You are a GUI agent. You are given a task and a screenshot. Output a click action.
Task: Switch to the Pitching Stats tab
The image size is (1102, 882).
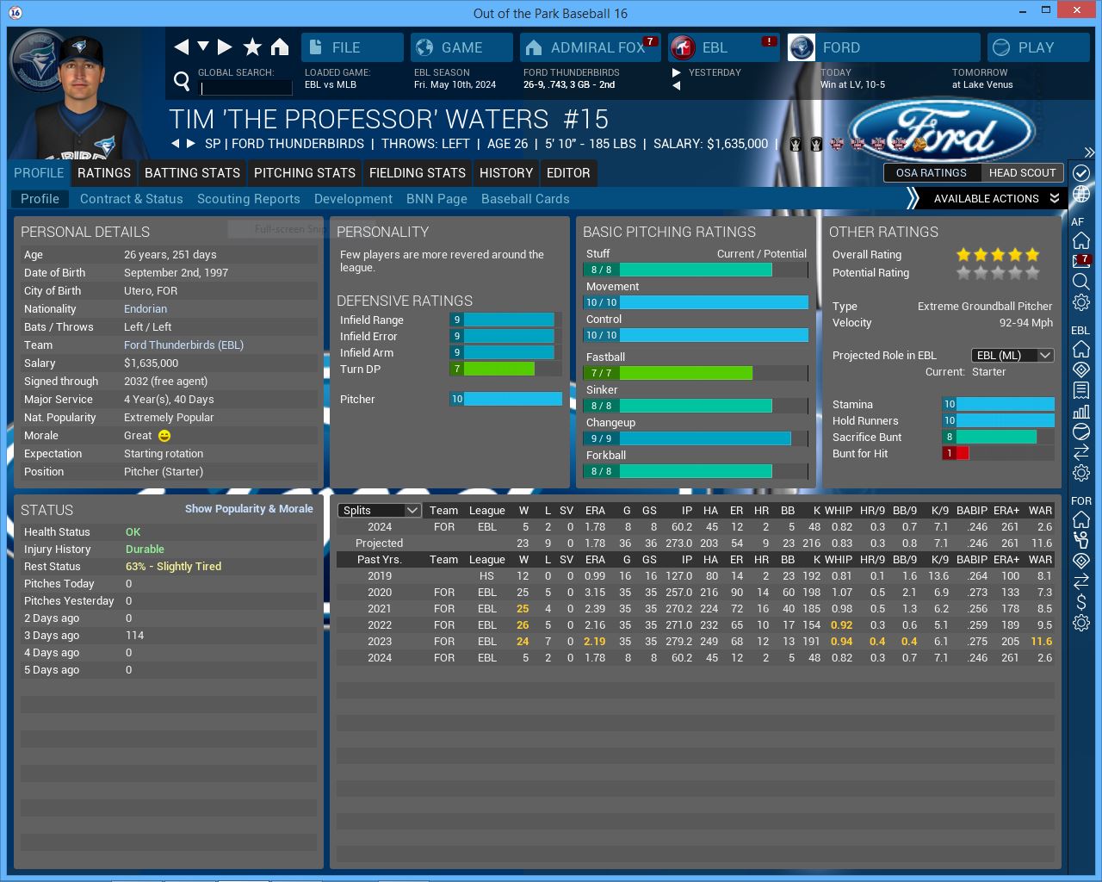(x=304, y=173)
